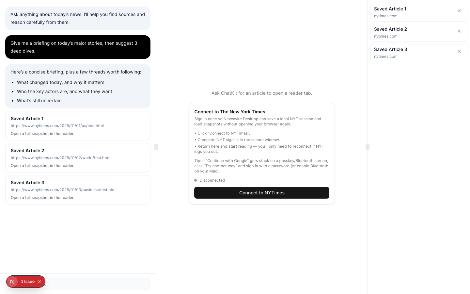Screen dimensions: 470x294
Task: Close the Saved Article 1 reader tab
Action: (x=459, y=11)
